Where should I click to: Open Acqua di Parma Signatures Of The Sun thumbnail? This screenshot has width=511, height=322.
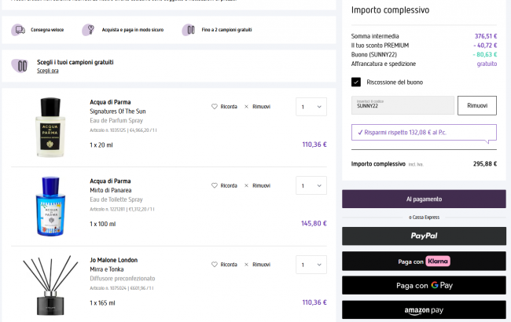tap(50, 127)
